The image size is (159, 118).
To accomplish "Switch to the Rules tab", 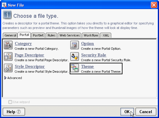I will (51, 35).
